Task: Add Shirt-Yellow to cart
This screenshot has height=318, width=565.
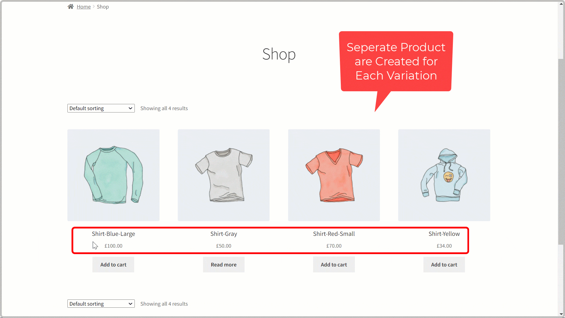Action: pos(444,264)
